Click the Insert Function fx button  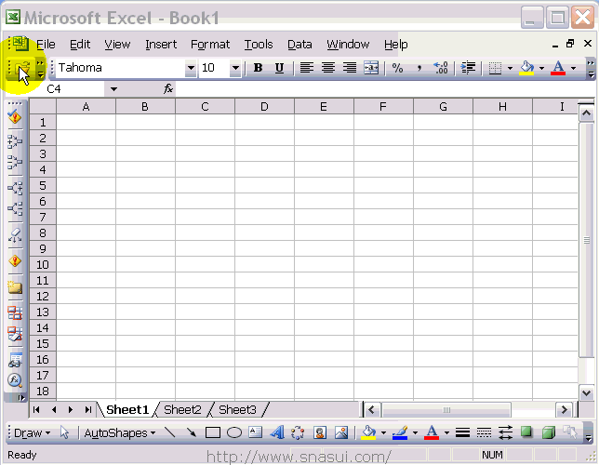[168, 89]
